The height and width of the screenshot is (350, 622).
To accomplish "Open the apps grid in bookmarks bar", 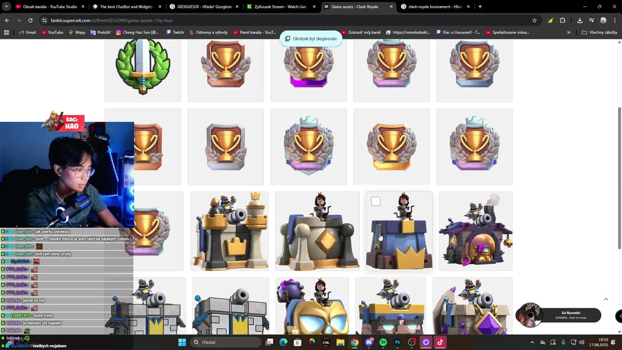I will pyautogui.click(x=6, y=33).
